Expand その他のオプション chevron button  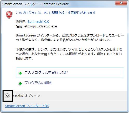(7, 96)
